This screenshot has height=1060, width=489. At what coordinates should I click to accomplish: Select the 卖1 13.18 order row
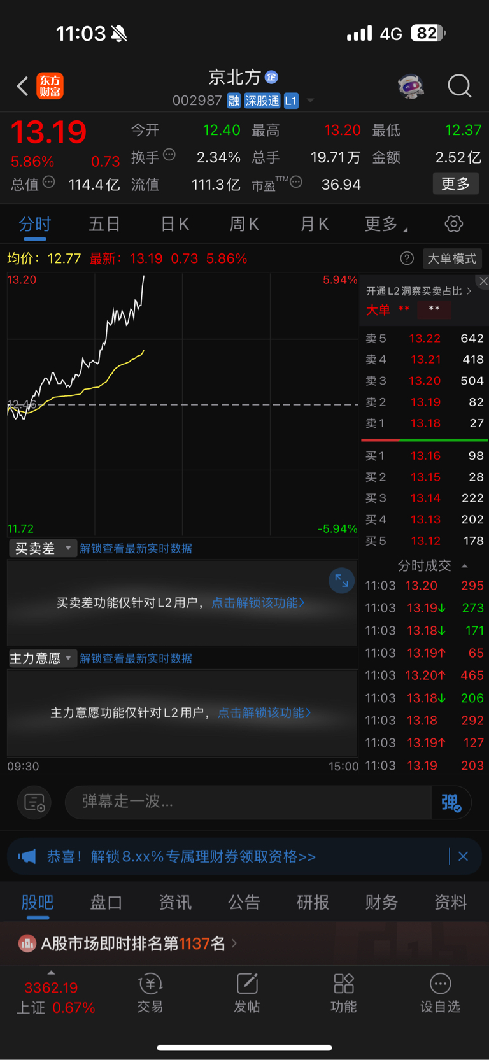click(x=424, y=423)
